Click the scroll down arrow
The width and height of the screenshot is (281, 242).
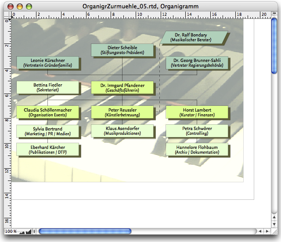(274, 224)
